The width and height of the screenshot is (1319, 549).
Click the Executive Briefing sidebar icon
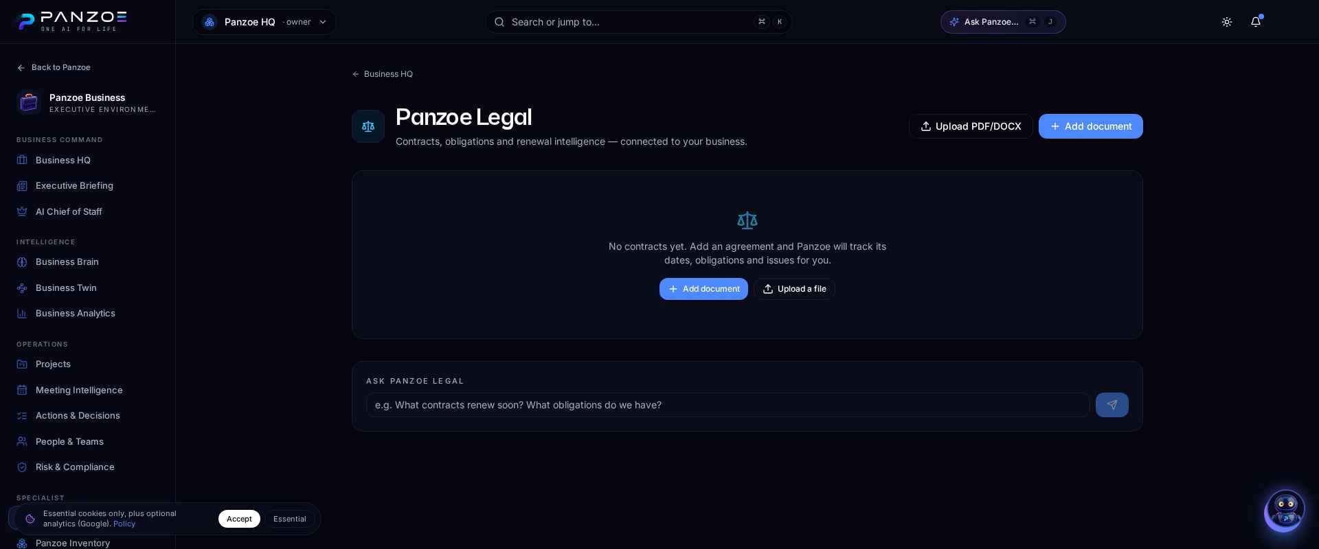click(x=22, y=186)
